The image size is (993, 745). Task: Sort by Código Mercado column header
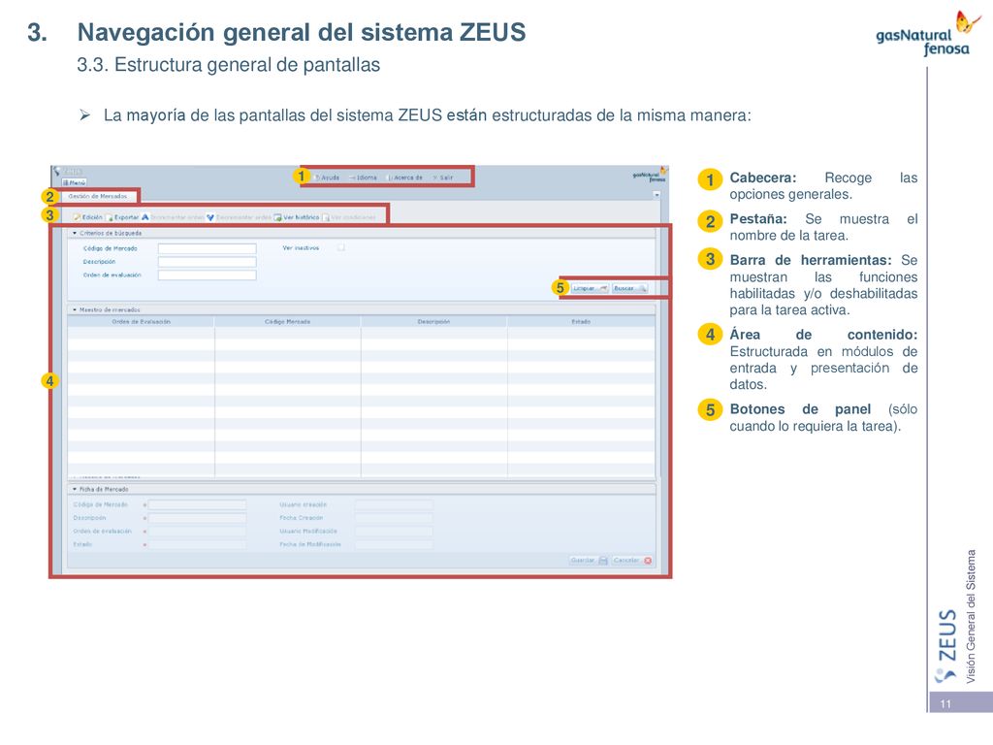pos(287,322)
